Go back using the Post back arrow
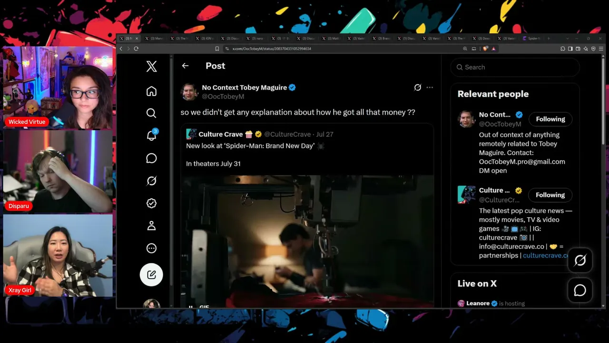609x343 pixels. pos(185,66)
